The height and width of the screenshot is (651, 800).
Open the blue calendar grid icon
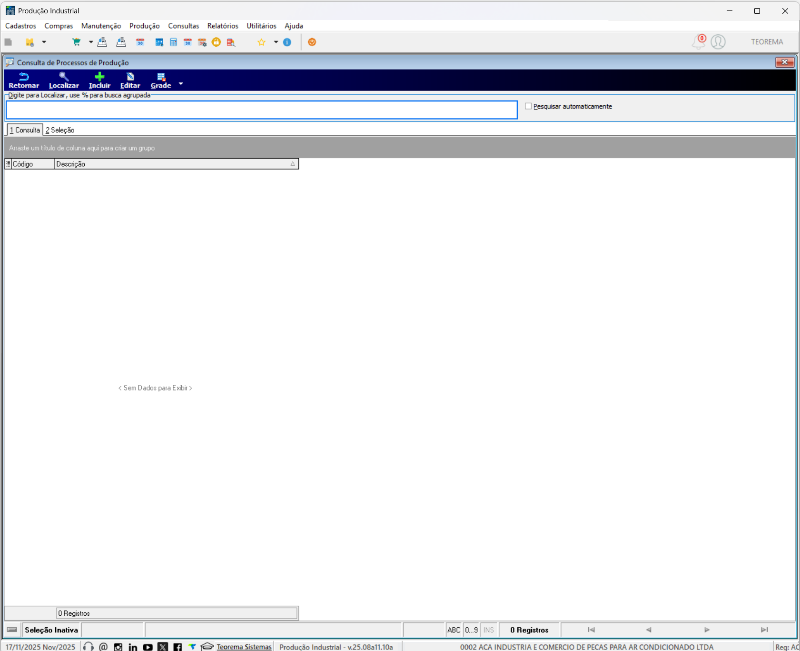[x=159, y=42]
